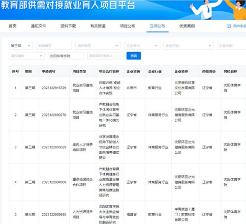Open the 高校省份 dropdown filter
This screenshot has height=224, width=246.
point(27,56)
